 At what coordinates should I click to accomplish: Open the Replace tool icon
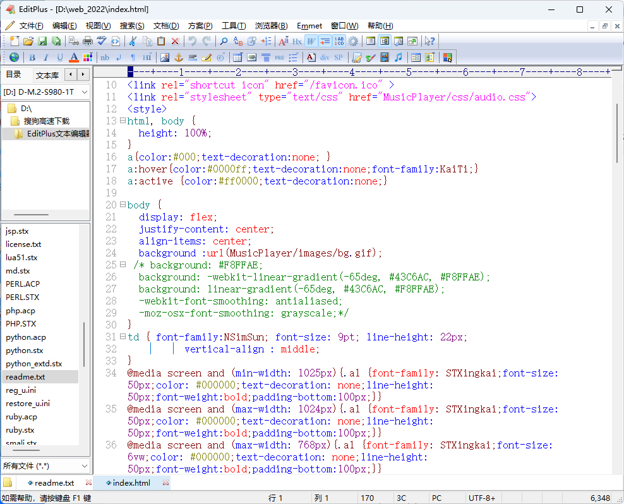click(238, 41)
